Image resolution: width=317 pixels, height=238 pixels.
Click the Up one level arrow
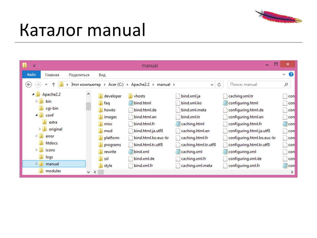(x=53, y=85)
